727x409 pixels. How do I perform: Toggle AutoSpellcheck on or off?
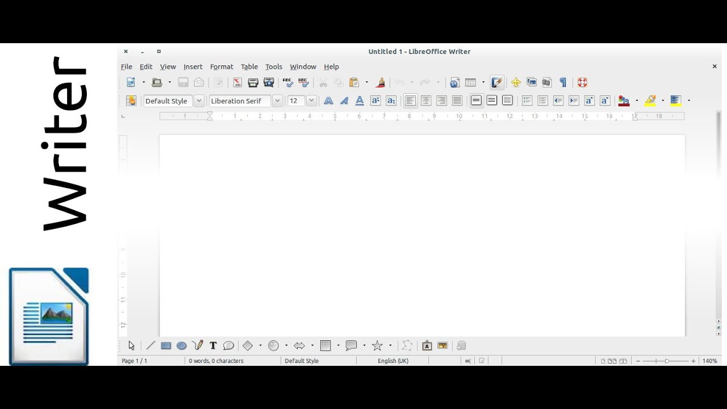tap(304, 82)
